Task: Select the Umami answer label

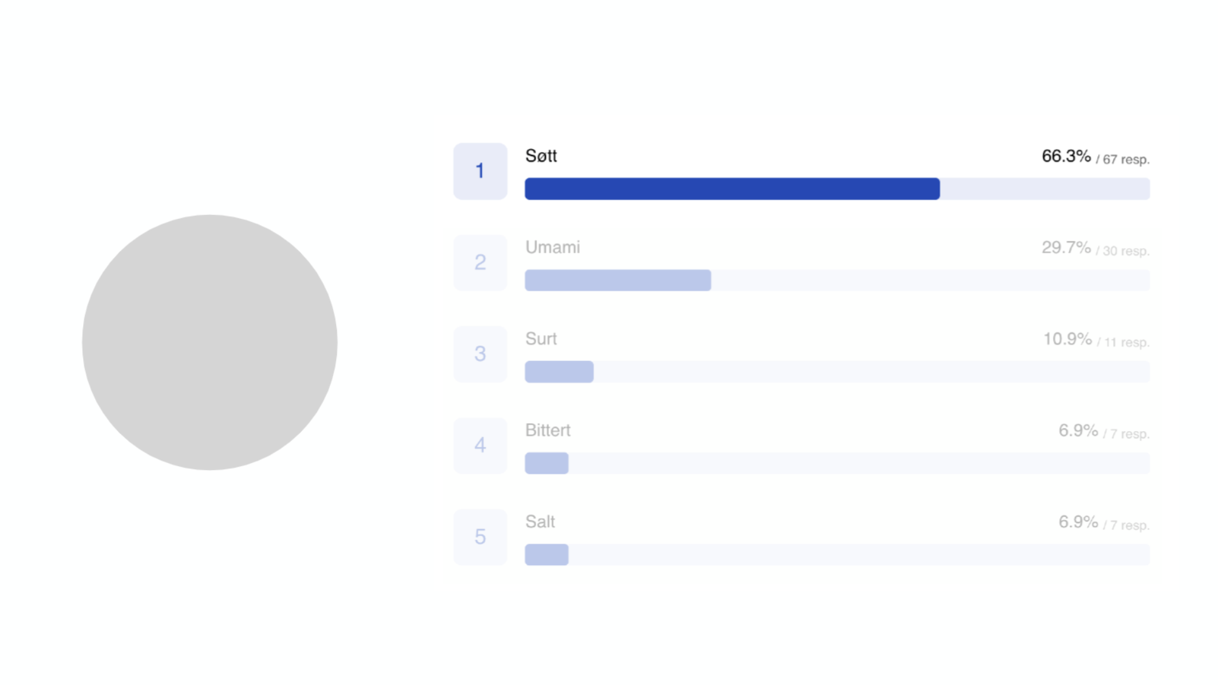Action: [x=553, y=247]
